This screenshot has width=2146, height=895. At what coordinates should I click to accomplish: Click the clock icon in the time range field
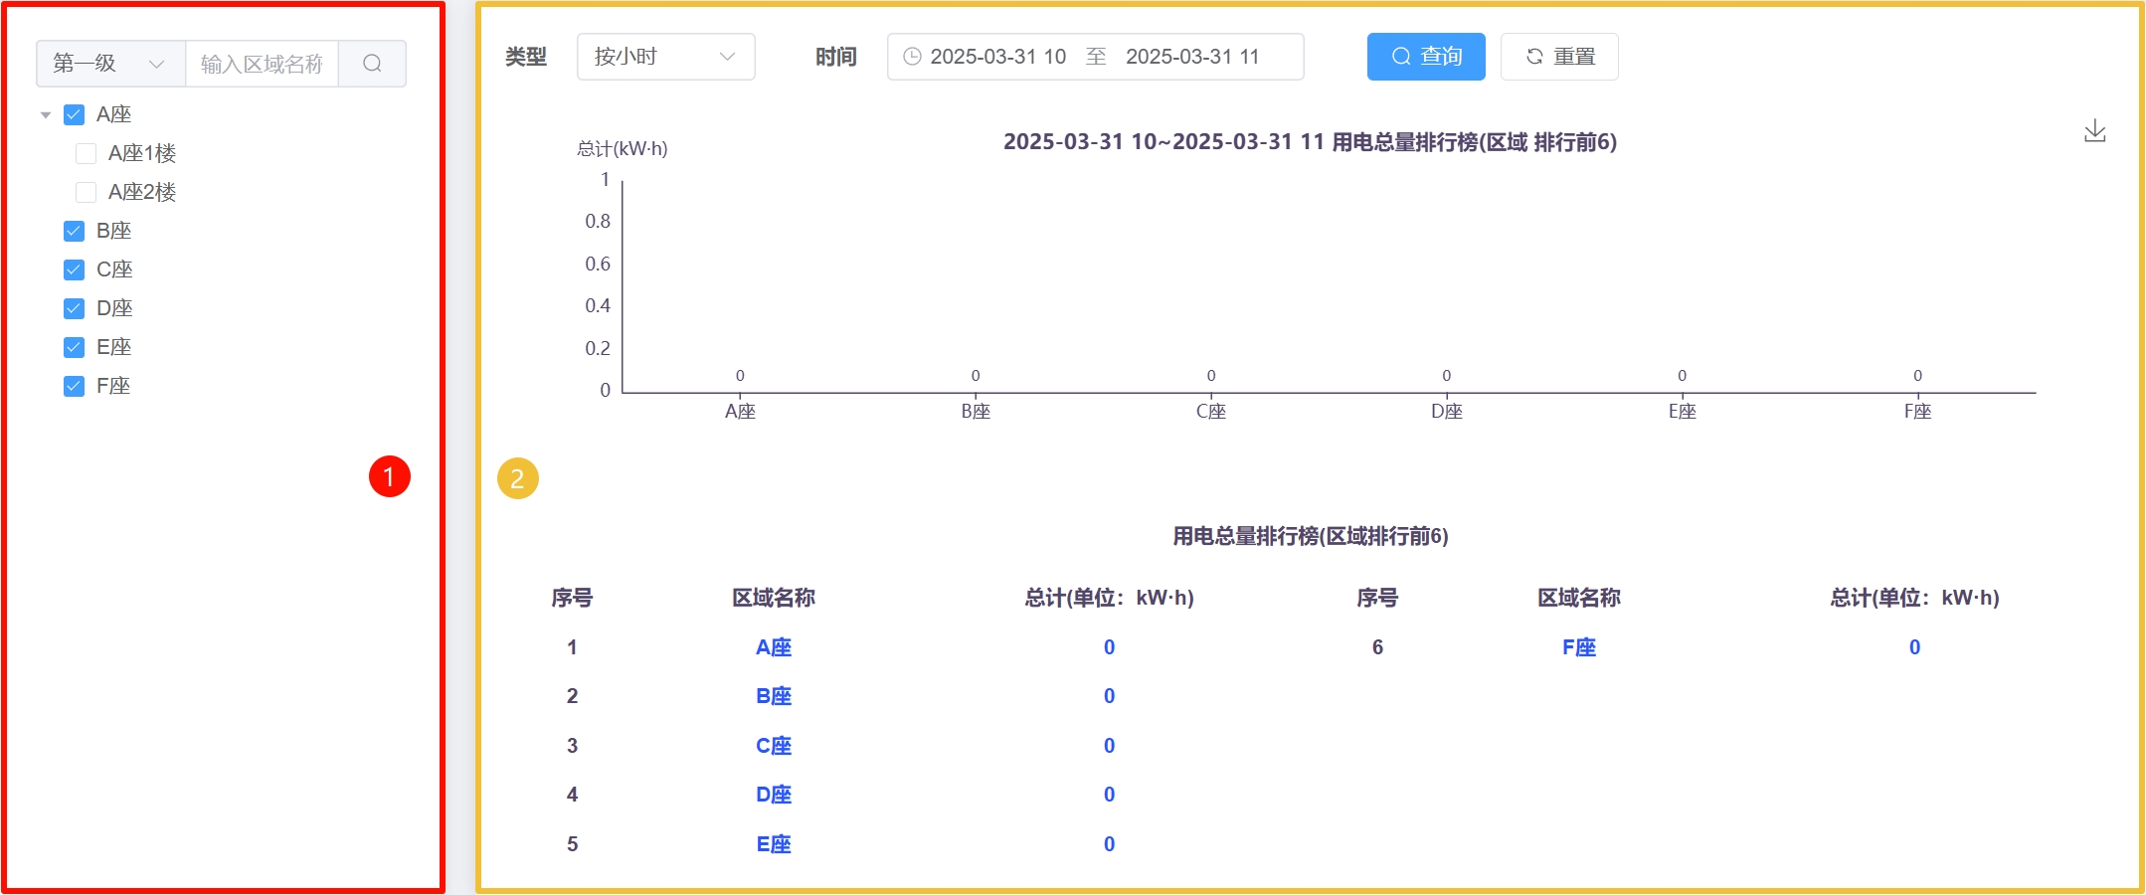click(x=912, y=57)
